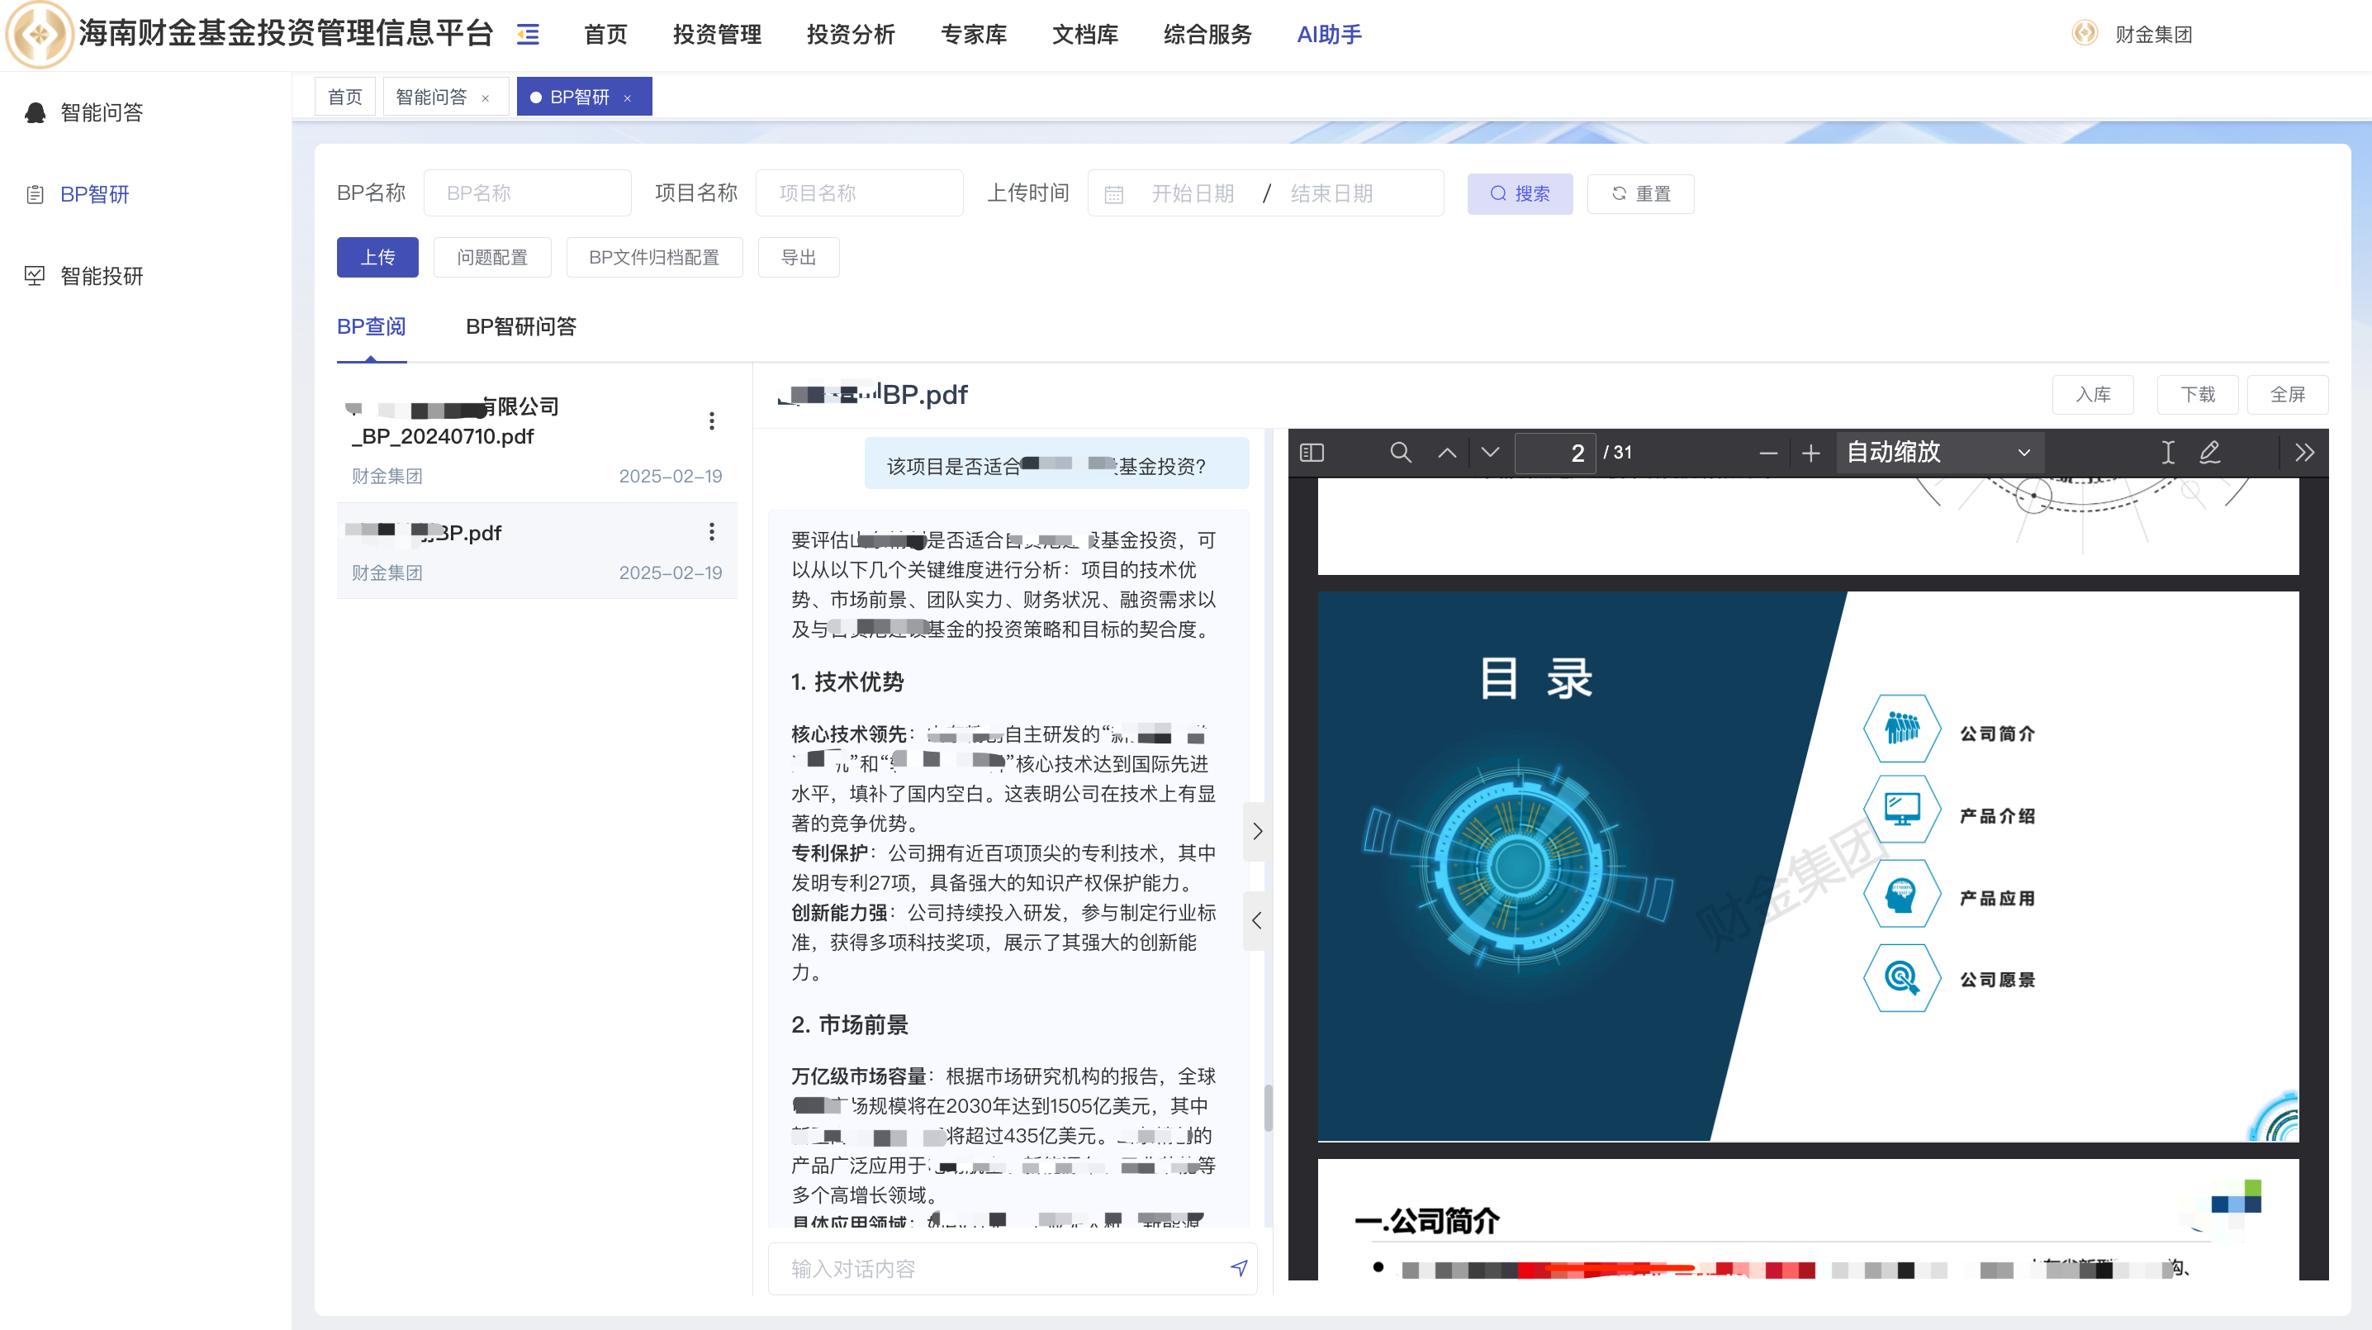Click the 搜索 button
The width and height of the screenshot is (2372, 1330).
pos(1520,193)
